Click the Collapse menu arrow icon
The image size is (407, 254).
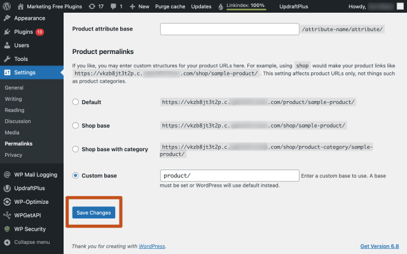7,242
